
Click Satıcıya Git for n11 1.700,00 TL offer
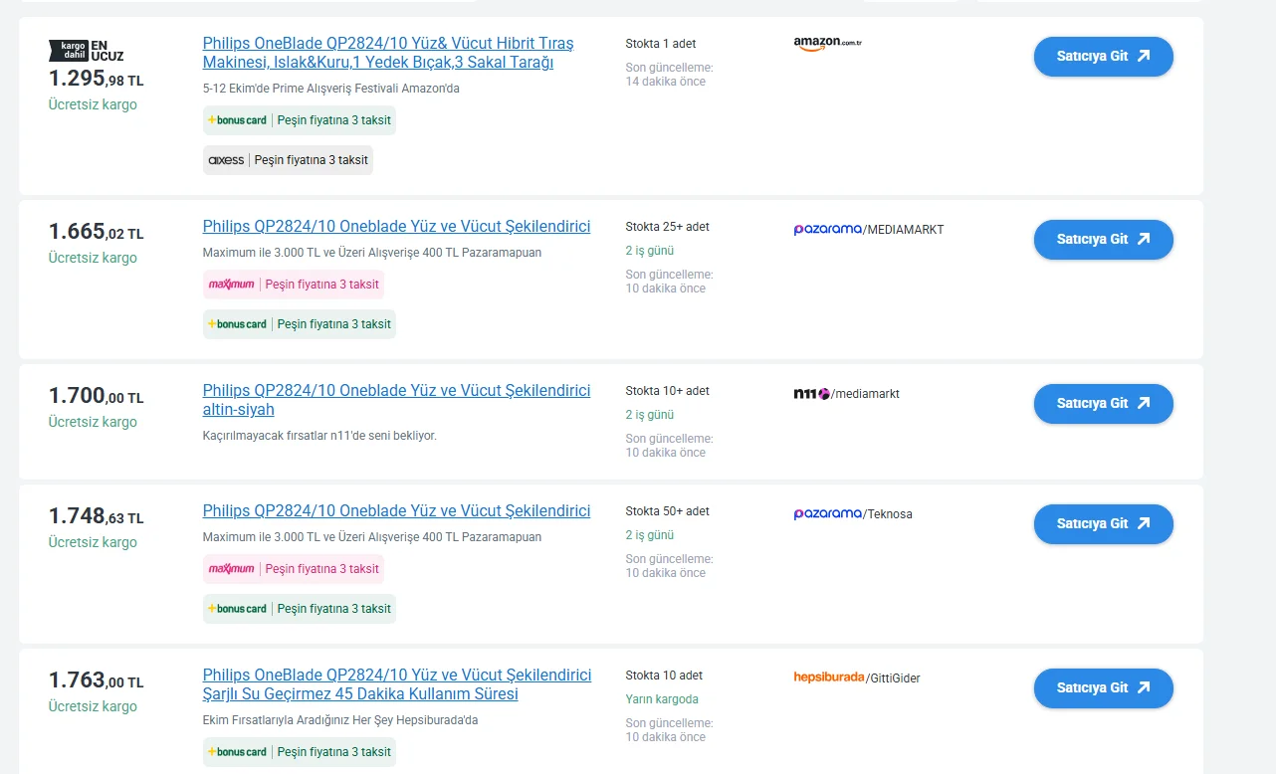tap(1103, 403)
